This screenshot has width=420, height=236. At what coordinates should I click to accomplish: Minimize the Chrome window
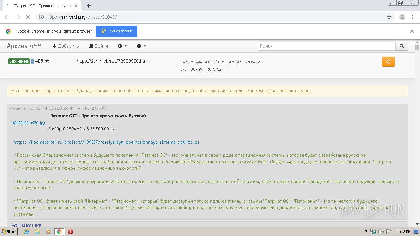[392, 3]
